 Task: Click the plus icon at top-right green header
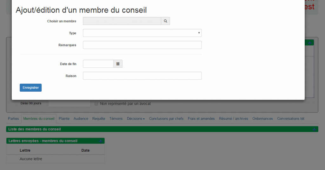(310, 43)
